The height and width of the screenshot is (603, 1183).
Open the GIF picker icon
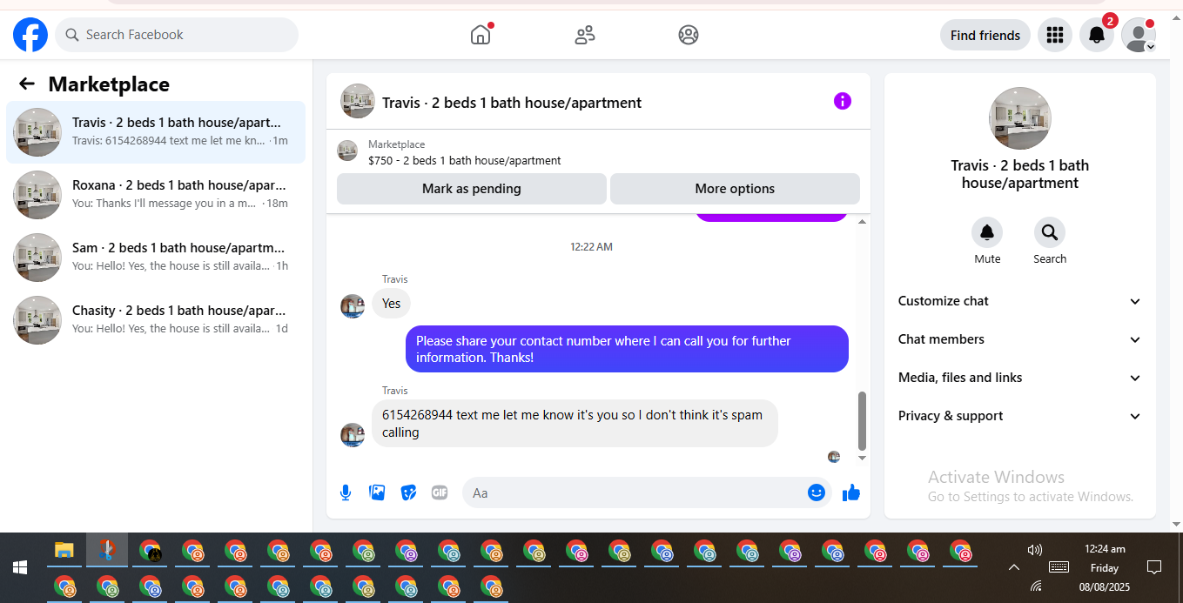(440, 492)
